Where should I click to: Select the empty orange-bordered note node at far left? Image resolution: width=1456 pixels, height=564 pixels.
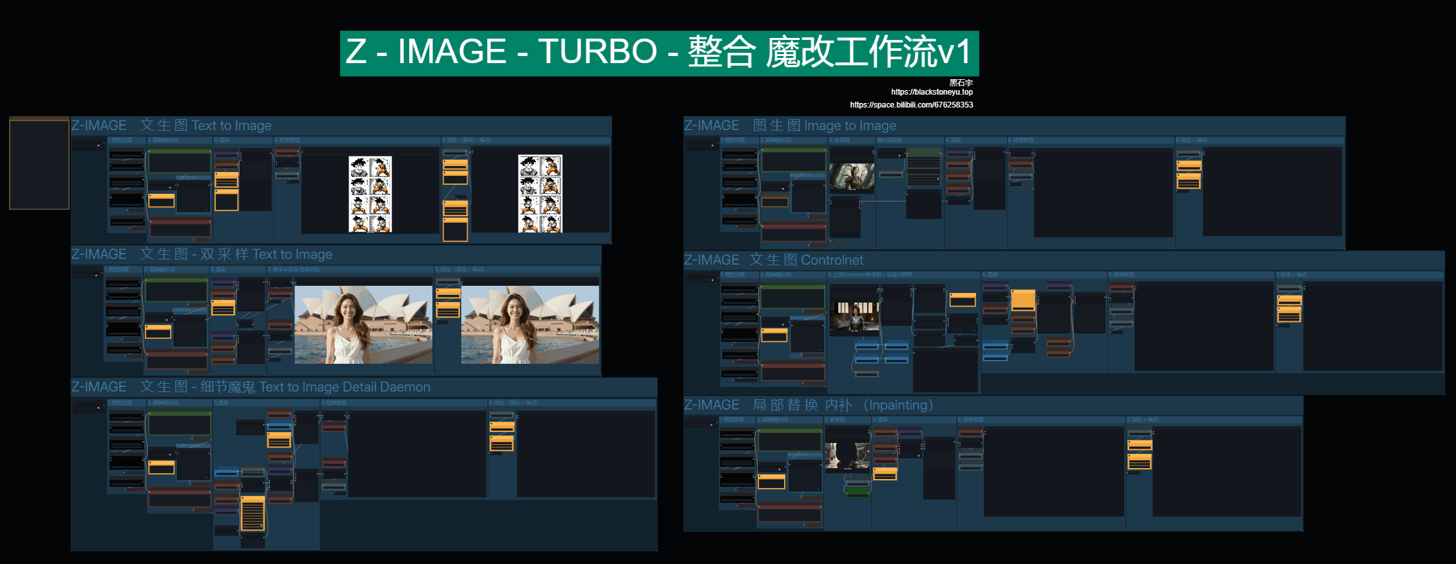pyautogui.click(x=39, y=164)
